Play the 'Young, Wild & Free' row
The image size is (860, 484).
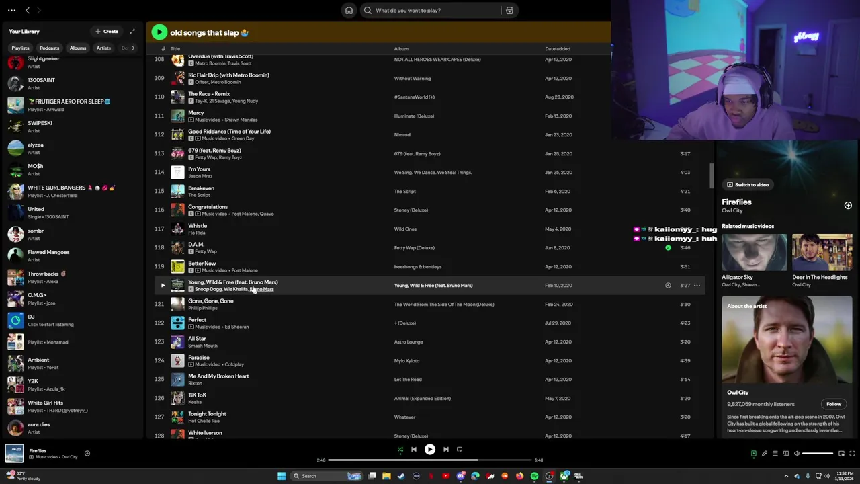tap(162, 285)
